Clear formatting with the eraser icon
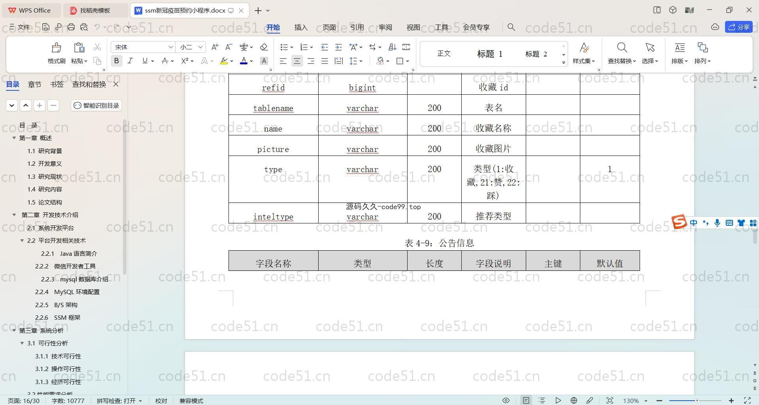Screen dimensions: 759x405 [x=264, y=47]
